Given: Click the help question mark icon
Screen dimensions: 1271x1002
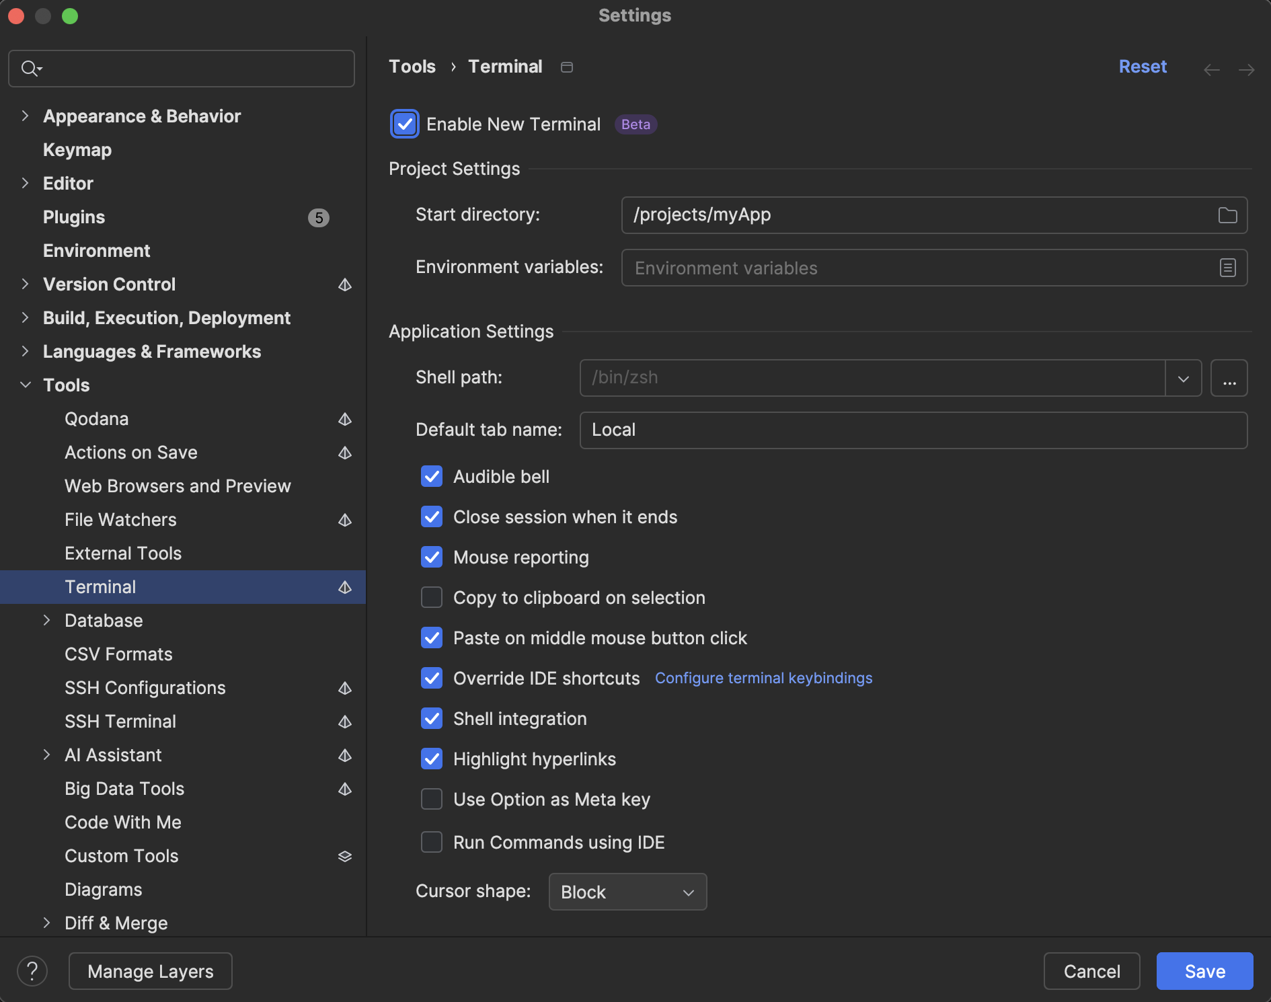Looking at the screenshot, I should pyautogui.click(x=32, y=970).
